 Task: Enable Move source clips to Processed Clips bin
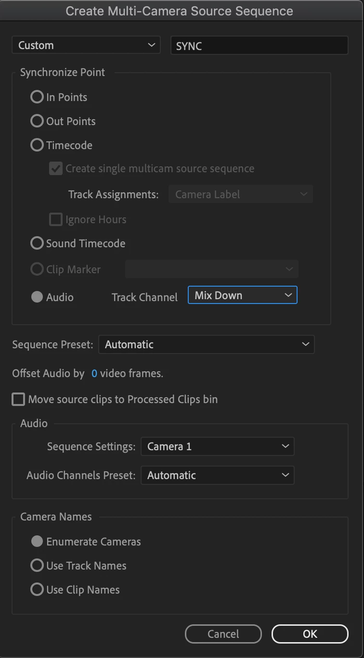click(18, 399)
